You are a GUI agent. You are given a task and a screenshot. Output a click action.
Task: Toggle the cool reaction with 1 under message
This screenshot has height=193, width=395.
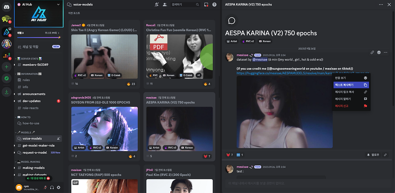(240, 155)
